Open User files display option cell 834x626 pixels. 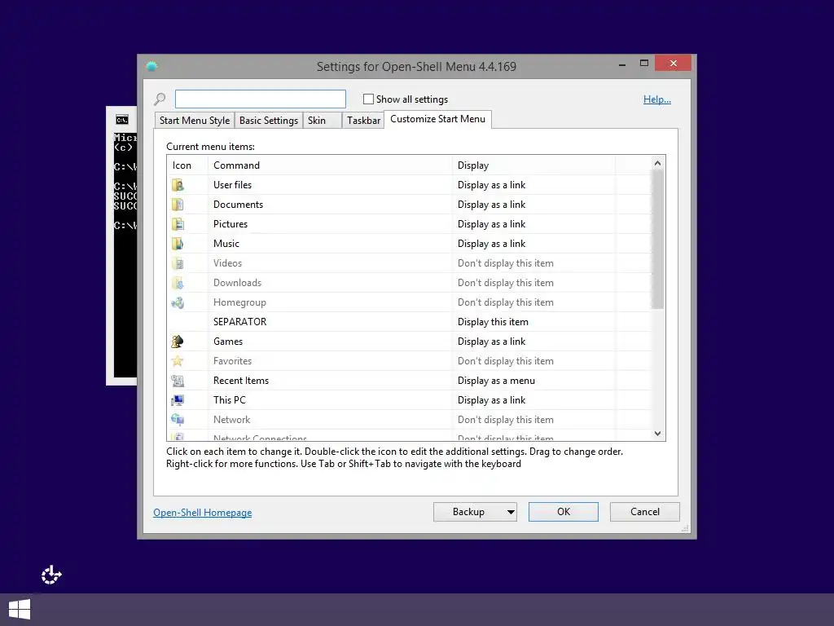[534, 185]
